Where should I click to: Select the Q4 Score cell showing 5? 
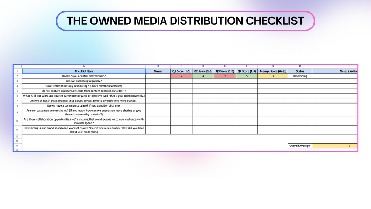247,76
